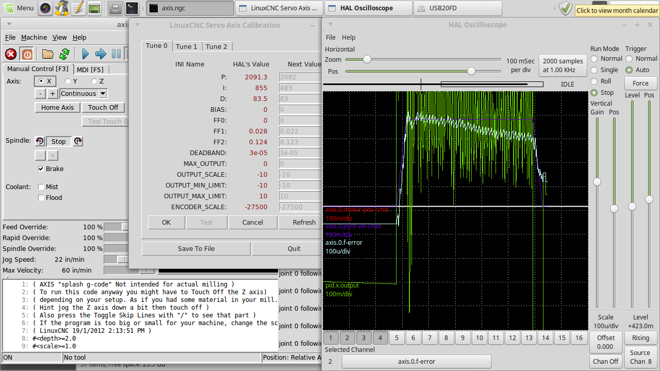
Task: Switch to MDI [F5] tab
Action: click(90, 70)
